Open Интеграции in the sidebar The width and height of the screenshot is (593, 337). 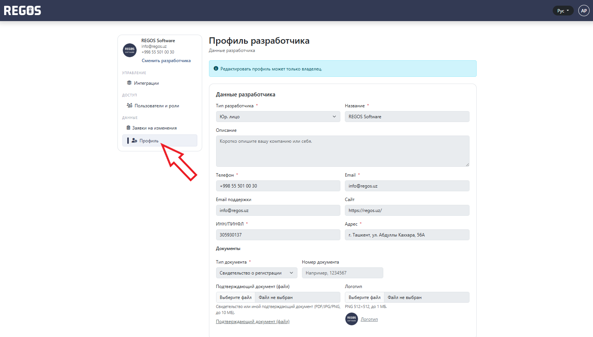146,83
